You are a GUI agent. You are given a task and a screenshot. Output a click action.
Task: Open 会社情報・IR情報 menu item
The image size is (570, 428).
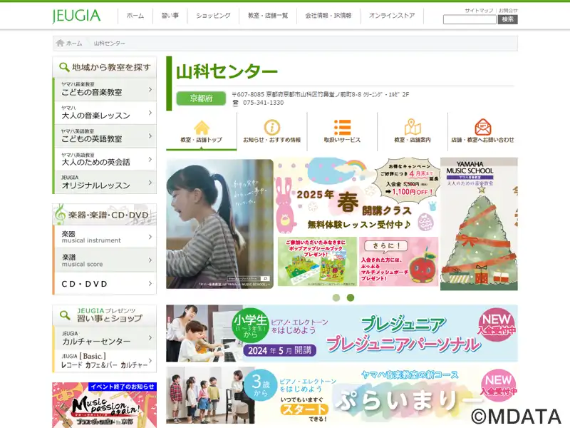pyautogui.click(x=328, y=16)
